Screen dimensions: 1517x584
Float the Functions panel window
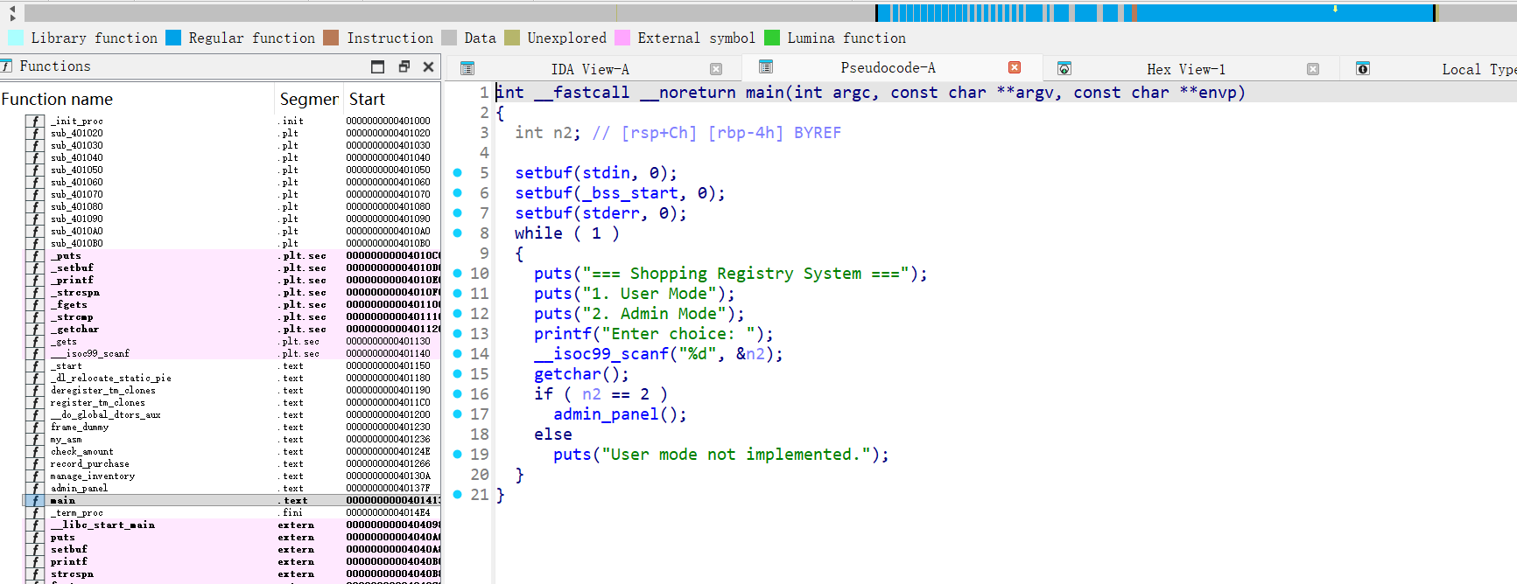[404, 66]
